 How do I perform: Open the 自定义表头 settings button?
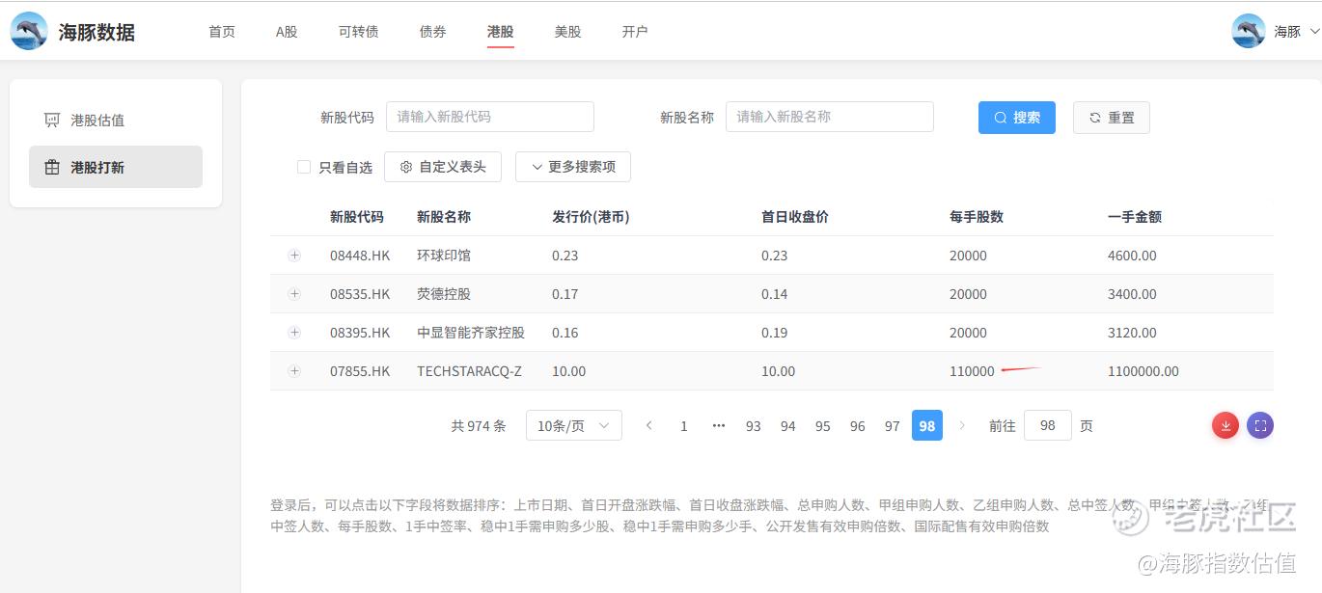coord(443,167)
